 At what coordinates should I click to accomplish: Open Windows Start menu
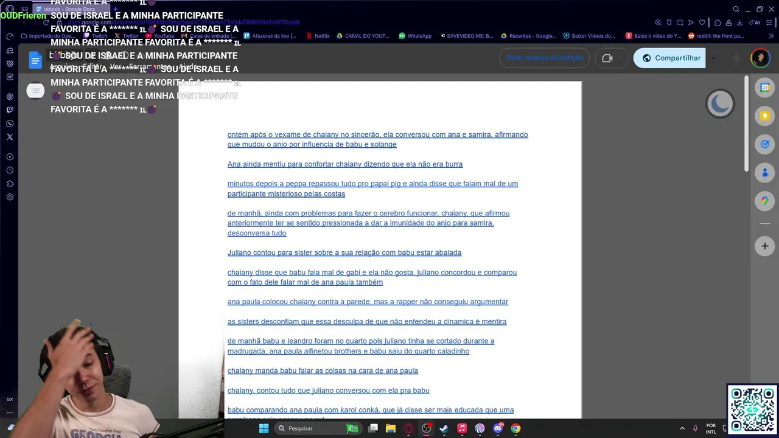[264, 428]
